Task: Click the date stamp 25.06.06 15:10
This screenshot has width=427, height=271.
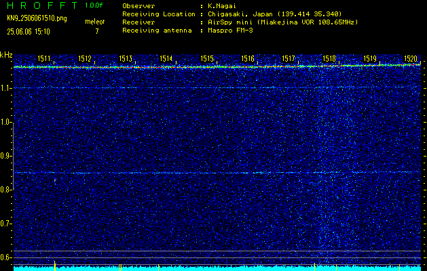Action: point(29,32)
